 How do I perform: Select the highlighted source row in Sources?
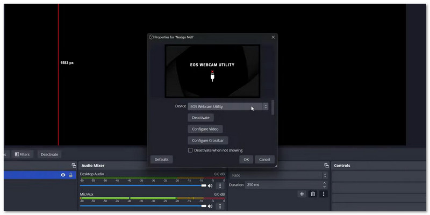point(40,175)
